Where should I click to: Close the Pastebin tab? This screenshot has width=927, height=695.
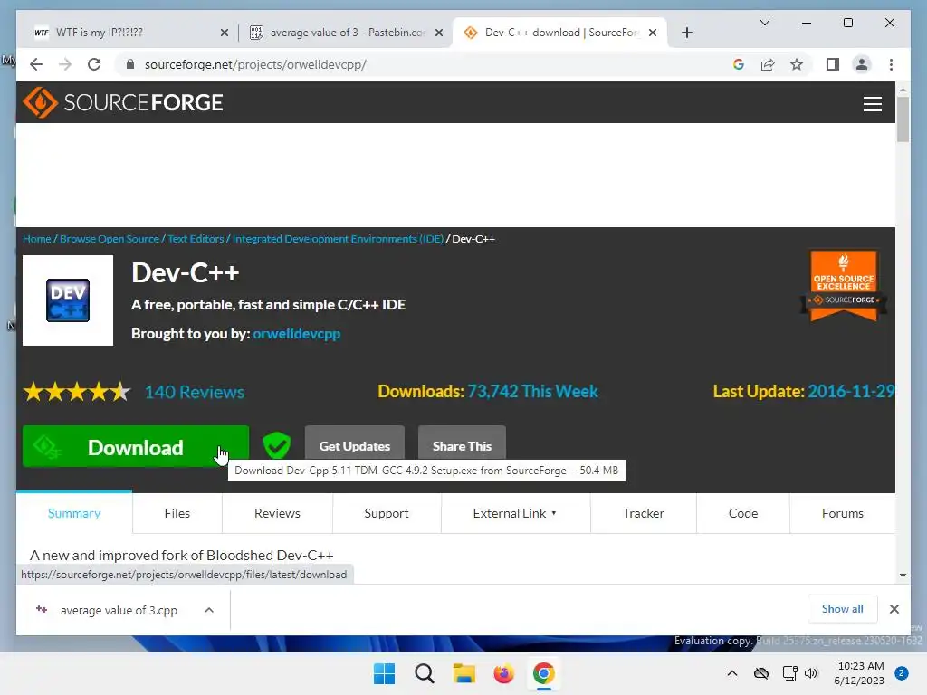[439, 33]
